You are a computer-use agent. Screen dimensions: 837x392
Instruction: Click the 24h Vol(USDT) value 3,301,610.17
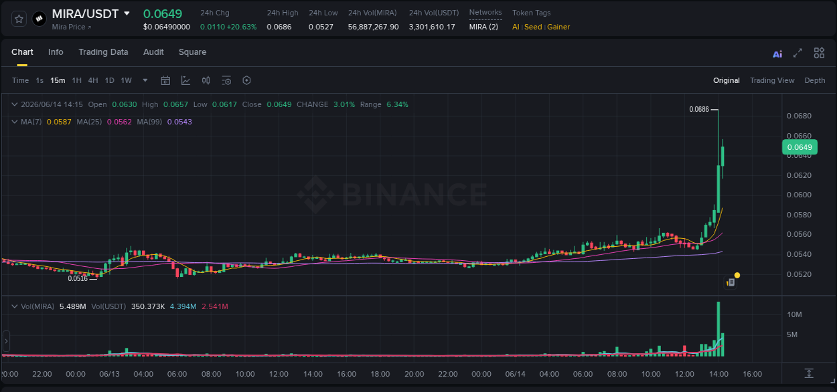(x=432, y=27)
